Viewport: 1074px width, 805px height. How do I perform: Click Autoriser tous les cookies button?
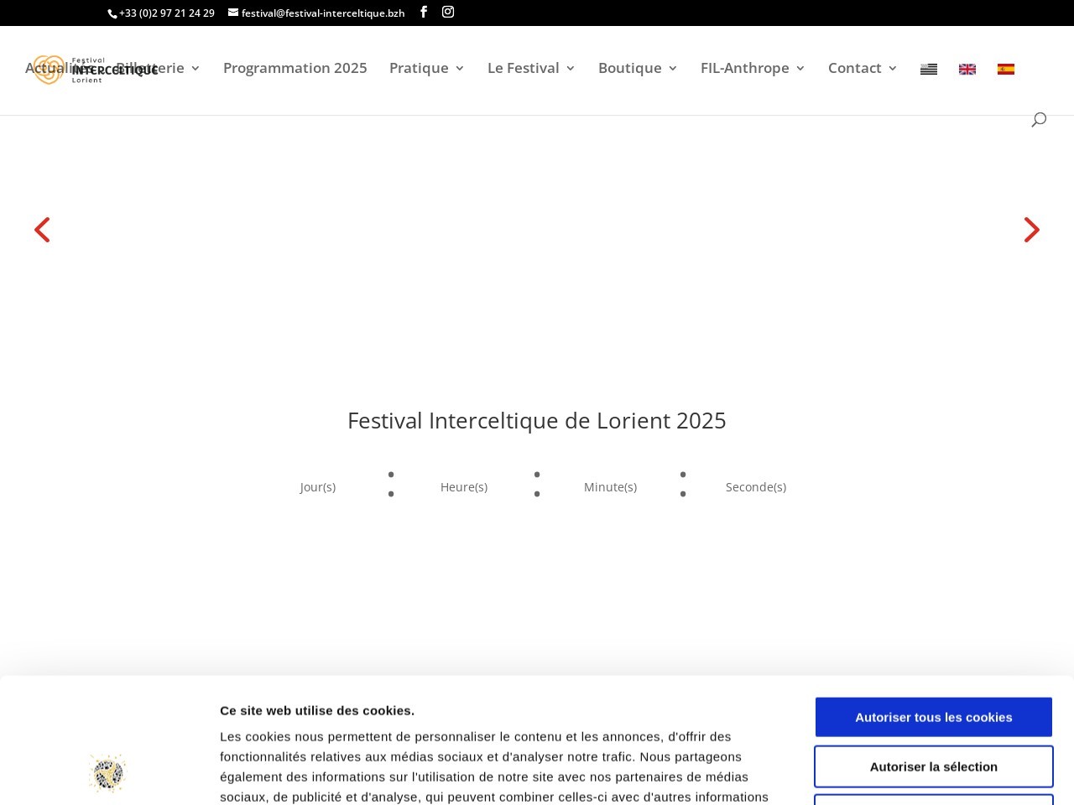coord(934,717)
